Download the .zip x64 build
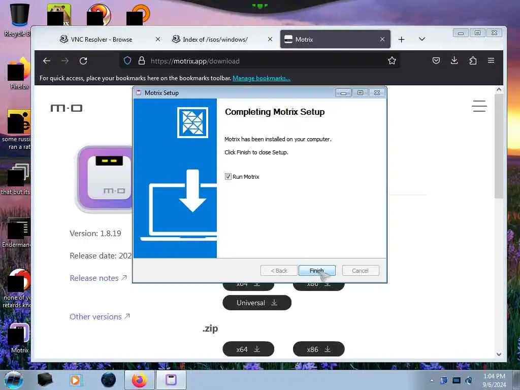Image resolution: width=520 pixels, height=390 pixels. (248, 349)
